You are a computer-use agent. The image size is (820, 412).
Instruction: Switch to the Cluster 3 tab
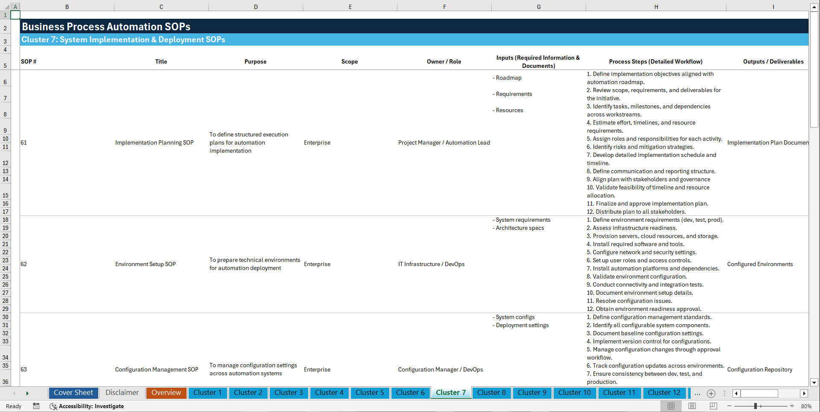click(x=289, y=393)
